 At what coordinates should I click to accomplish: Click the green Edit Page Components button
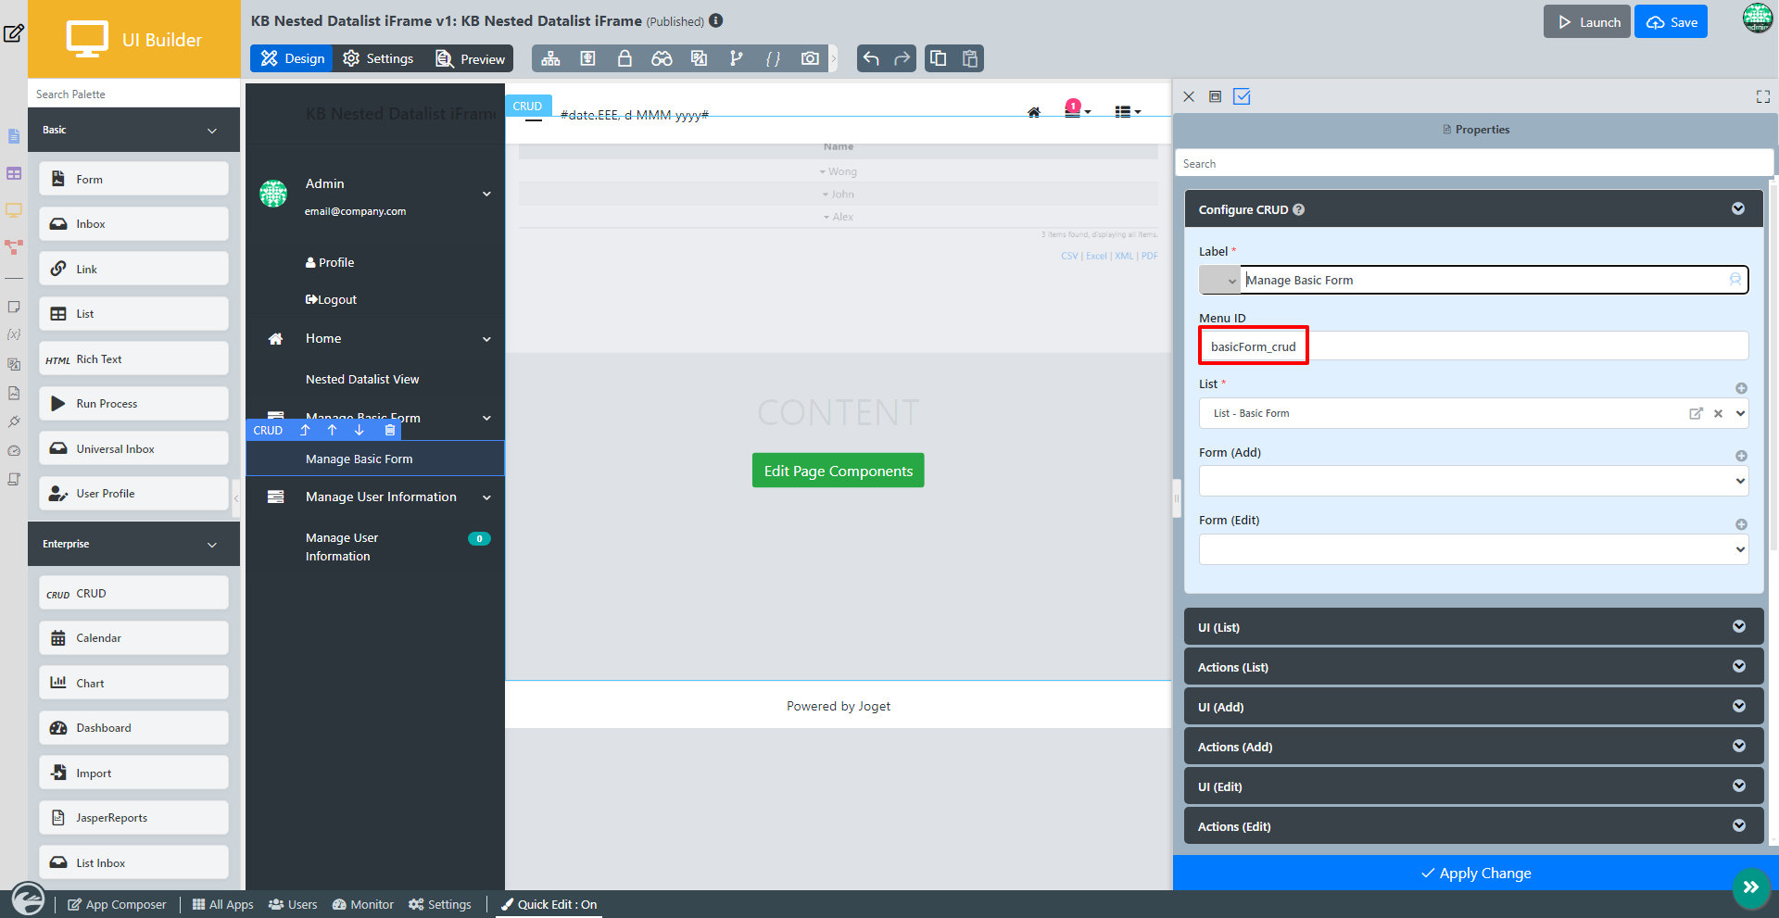(838, 471)
